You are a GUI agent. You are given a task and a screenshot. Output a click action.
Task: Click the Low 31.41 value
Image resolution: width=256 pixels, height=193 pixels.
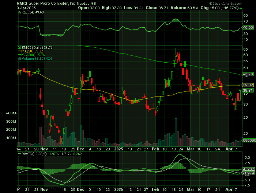(x=134, y=8)
